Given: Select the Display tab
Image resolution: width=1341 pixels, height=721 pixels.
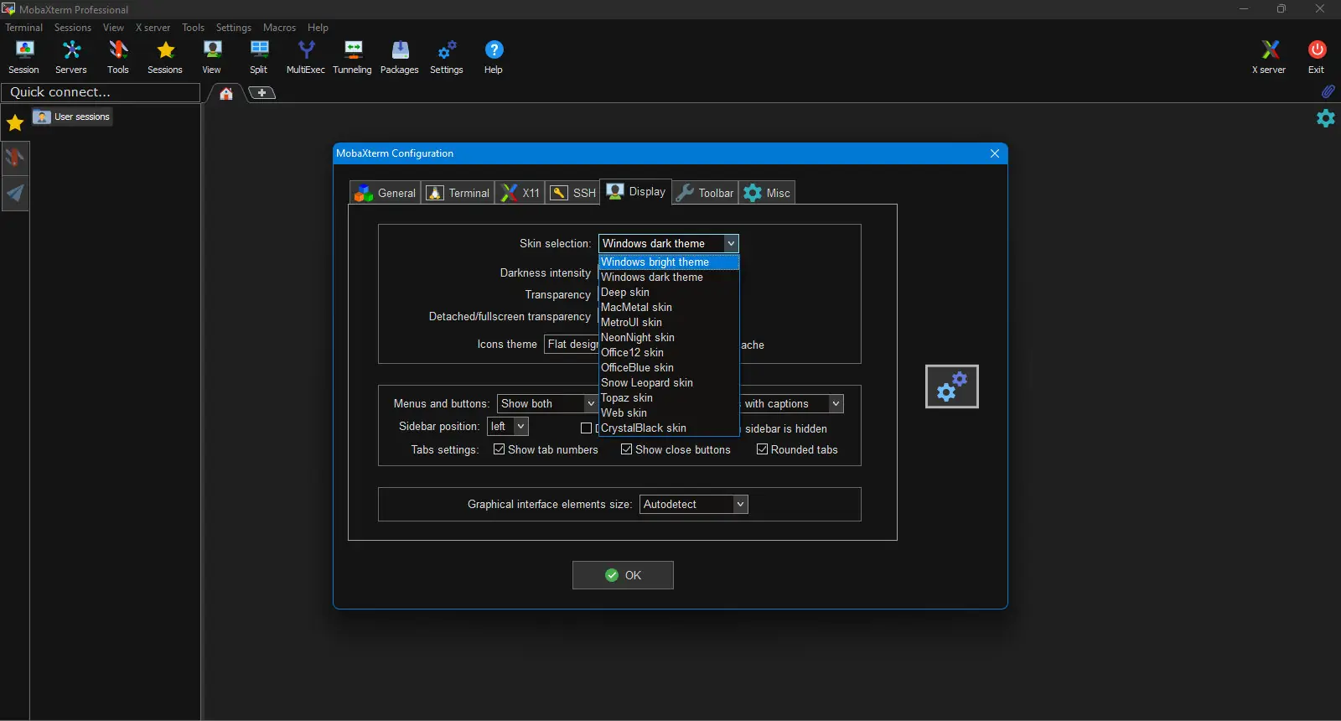Looking at the screenshot, I should (x=636, y=191).
